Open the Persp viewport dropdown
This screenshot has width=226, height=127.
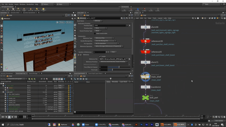tap(61, 22)
